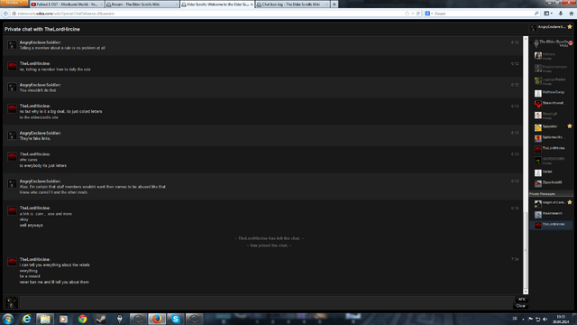Image resolution: width=577 pixels, height=325 pixels.
Task: Open Steam from the taskbar
Action: 101,319
